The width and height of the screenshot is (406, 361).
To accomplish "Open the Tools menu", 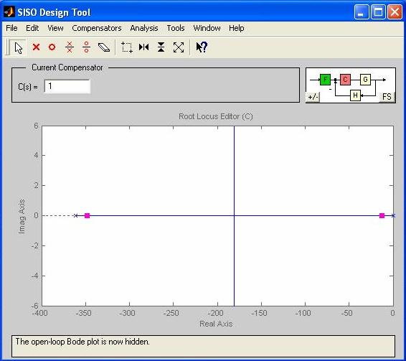I will pyautogui.click(x=176, y=28).
